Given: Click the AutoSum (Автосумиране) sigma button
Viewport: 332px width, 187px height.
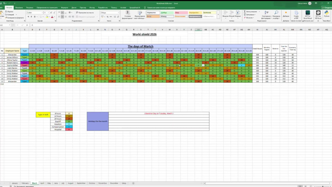Looking at the screenshot, I should (x=250, y=12).
